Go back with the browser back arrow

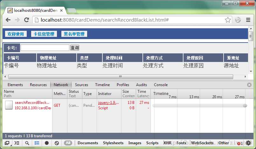(x=8, y=20)
